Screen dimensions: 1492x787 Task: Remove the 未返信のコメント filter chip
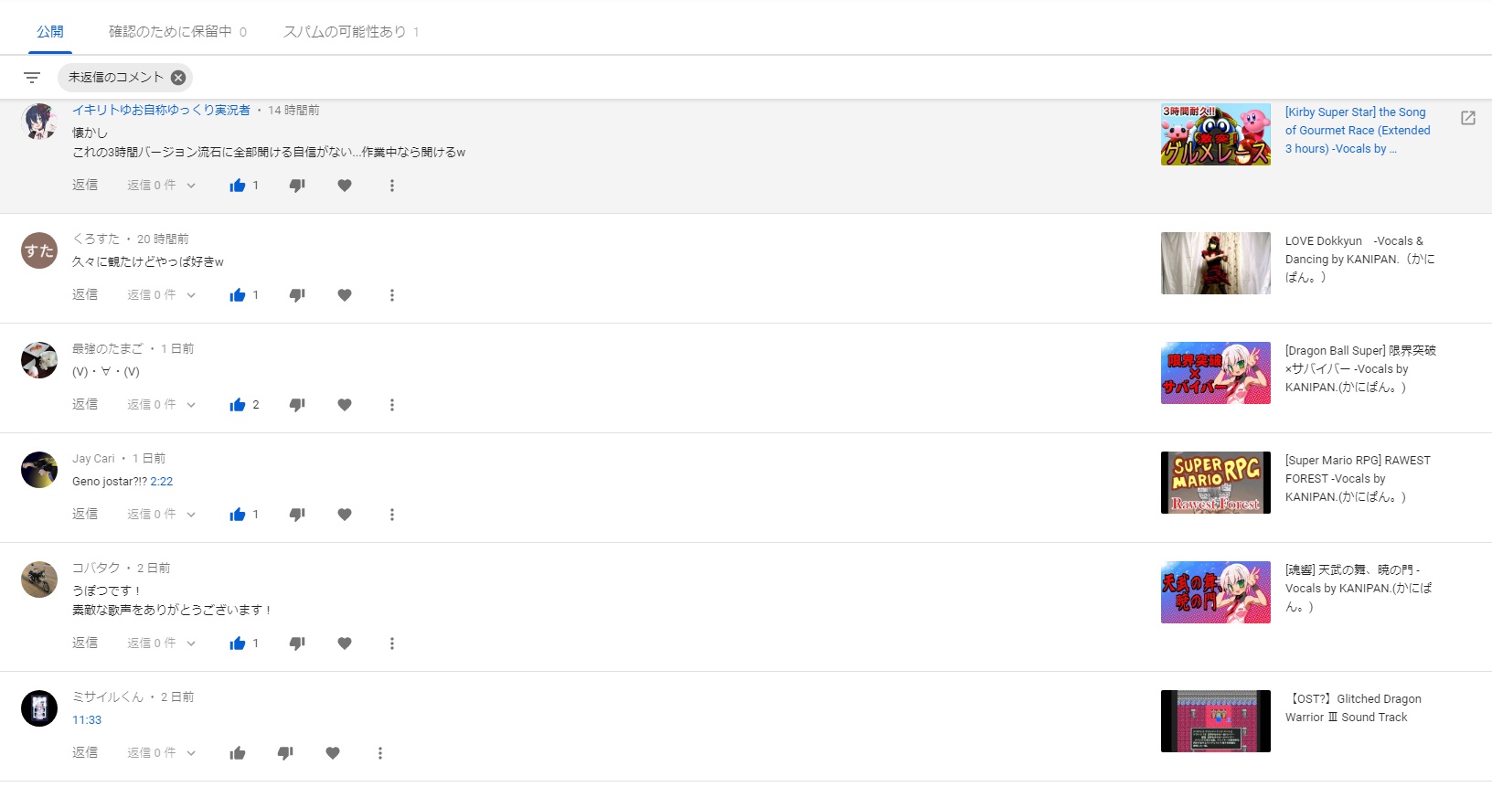[178, 78]
